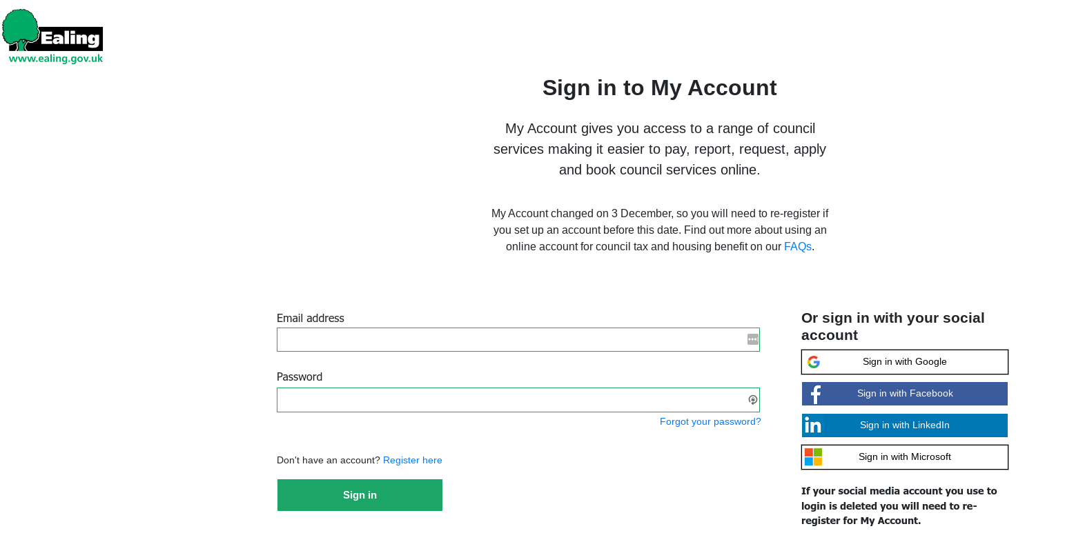The image size is (1085, 542).
Task: Select the Sign in with Facebook text
Action: 905,394
